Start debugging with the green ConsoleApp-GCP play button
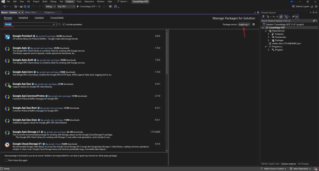 coord(78,6)
